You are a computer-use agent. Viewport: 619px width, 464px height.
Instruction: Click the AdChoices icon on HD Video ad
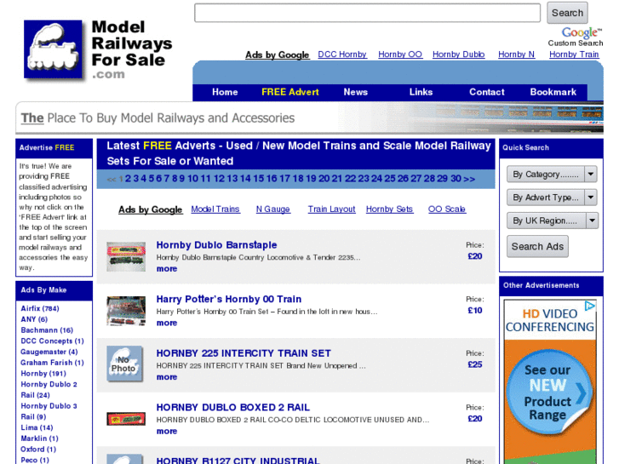(589, 306)
